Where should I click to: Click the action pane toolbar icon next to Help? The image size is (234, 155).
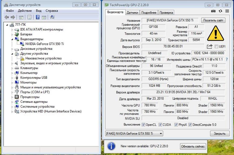44,17
